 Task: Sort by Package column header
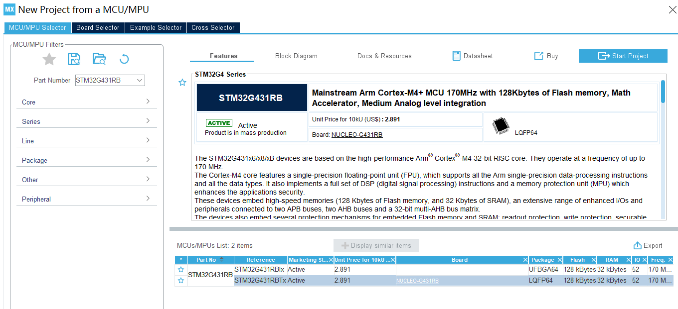tap(542, 260)
